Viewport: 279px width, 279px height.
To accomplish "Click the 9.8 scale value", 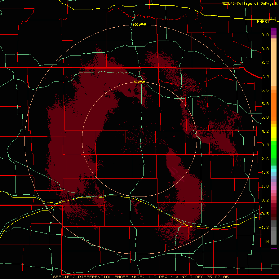I will coord(265,35).
